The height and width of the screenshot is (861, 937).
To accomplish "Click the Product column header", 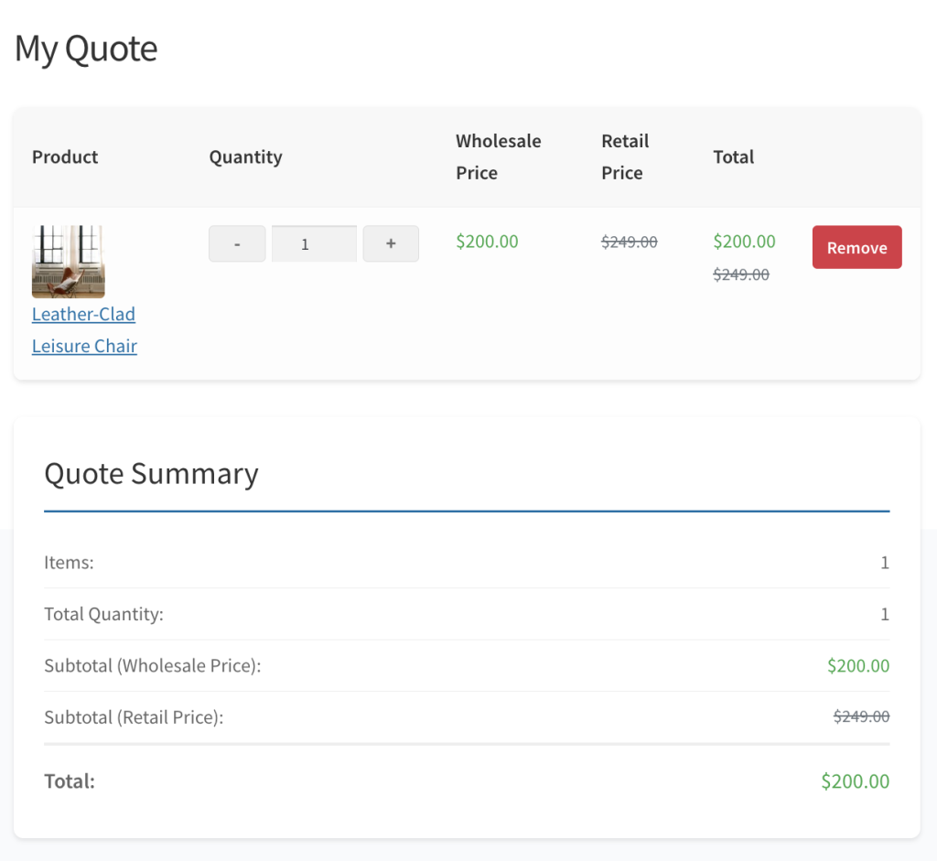I will pos(65,156).
